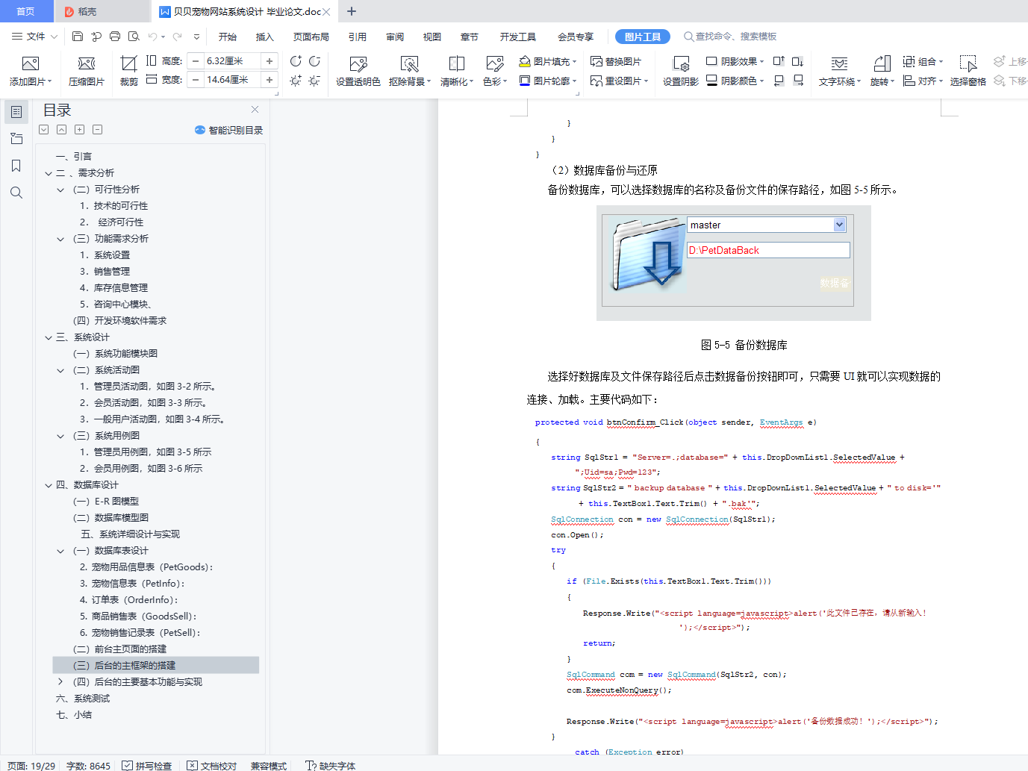Viewport: 1028px width, 771px height.
Task: Increase picture 宽度 width with plus button
Action: 270,80
